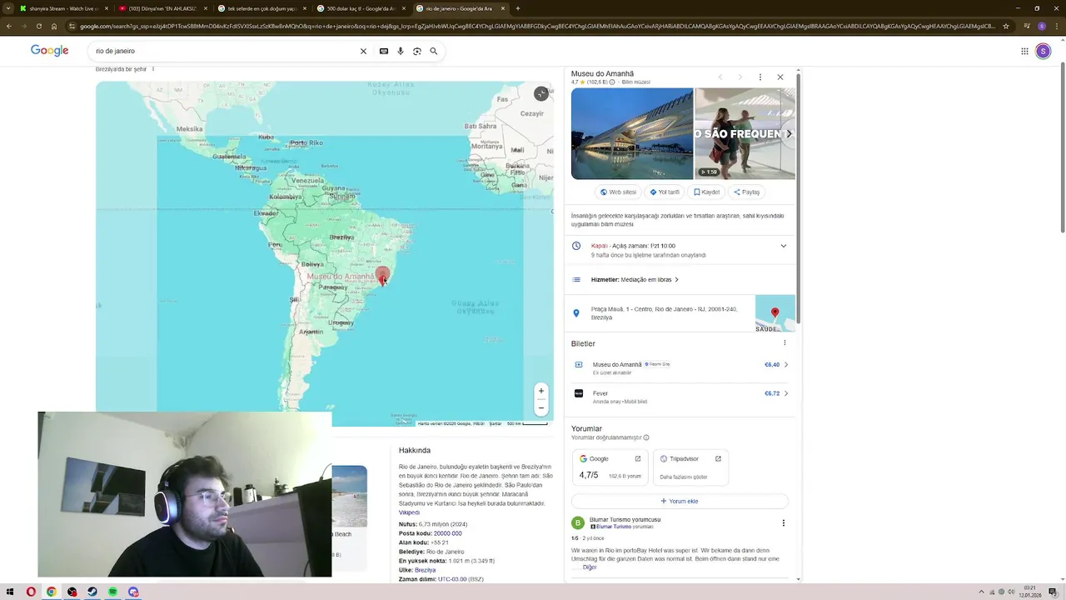This screenshot has height=600, width=1066.
Task: Go to next place in panel
Action: 740,77
